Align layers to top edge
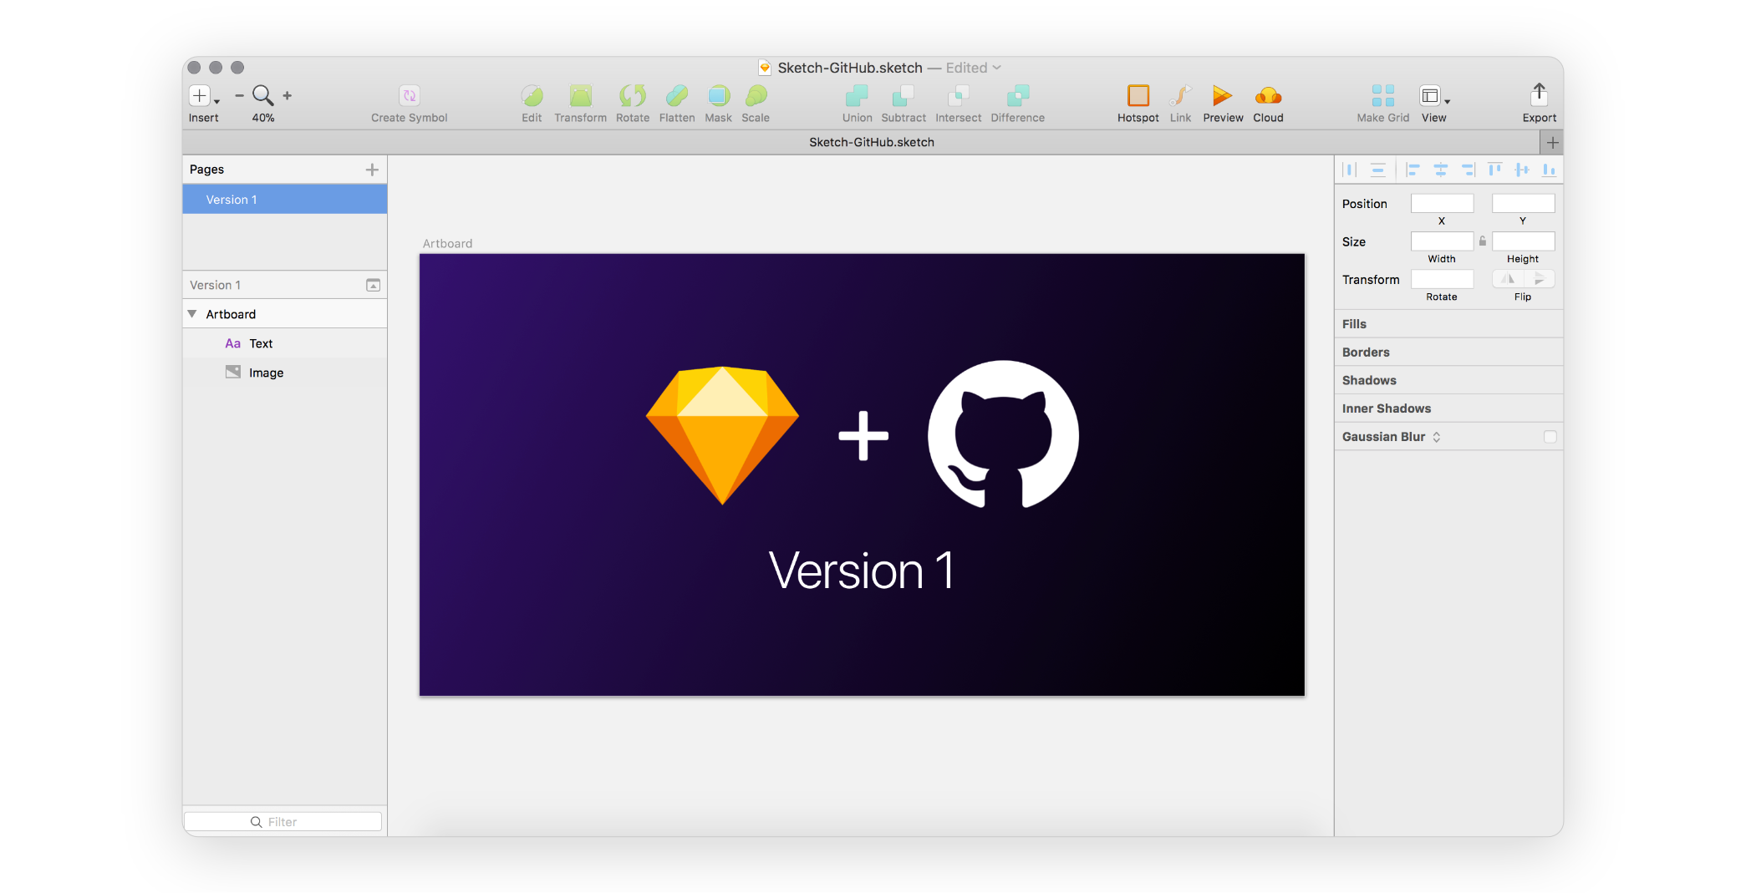Image resolution: width=1746 pixels, height=893 pixels. 1494,170
